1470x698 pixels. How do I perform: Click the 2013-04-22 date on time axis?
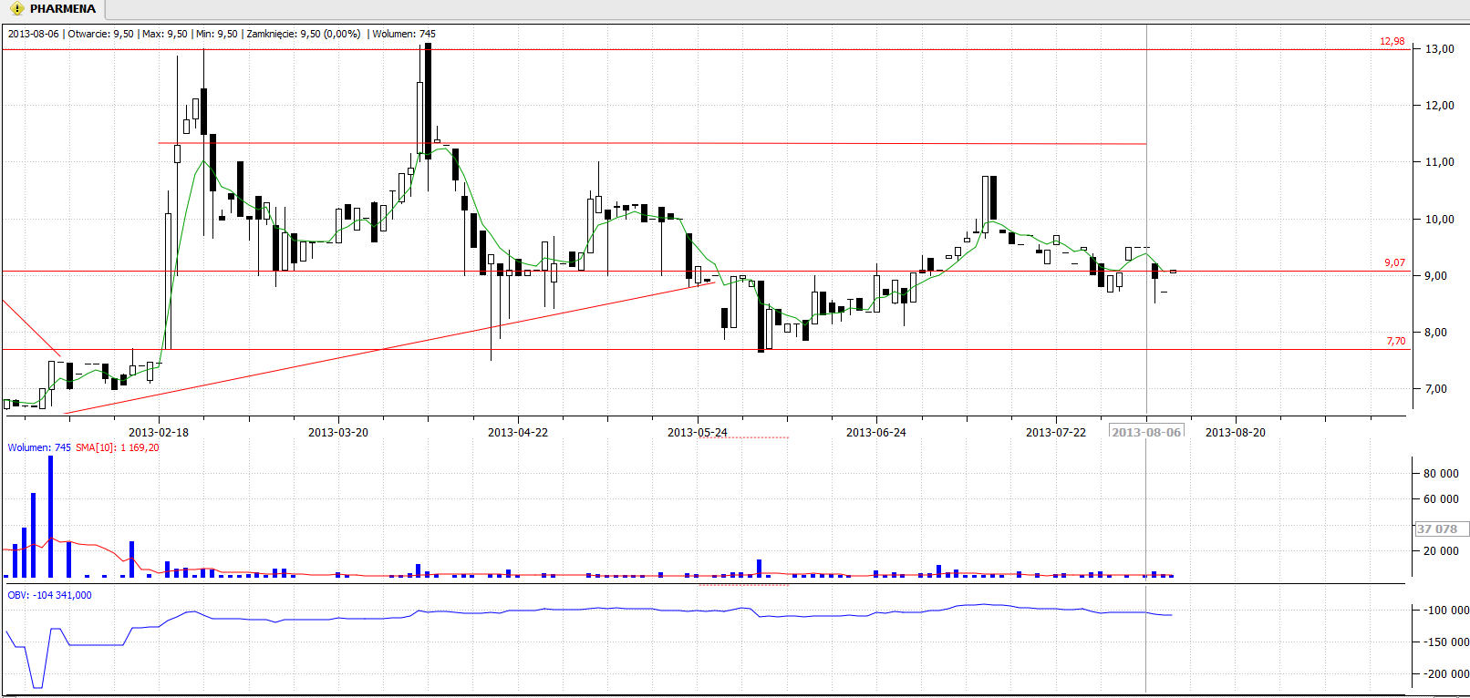(518, 433)
